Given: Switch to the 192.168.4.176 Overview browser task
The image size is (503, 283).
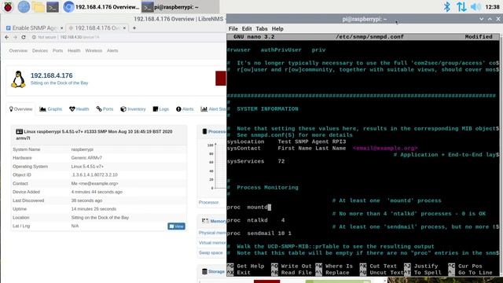Looking at the screenshot, I should 101,7.
